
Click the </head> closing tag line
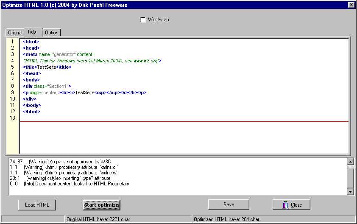(x=32, y=73)
